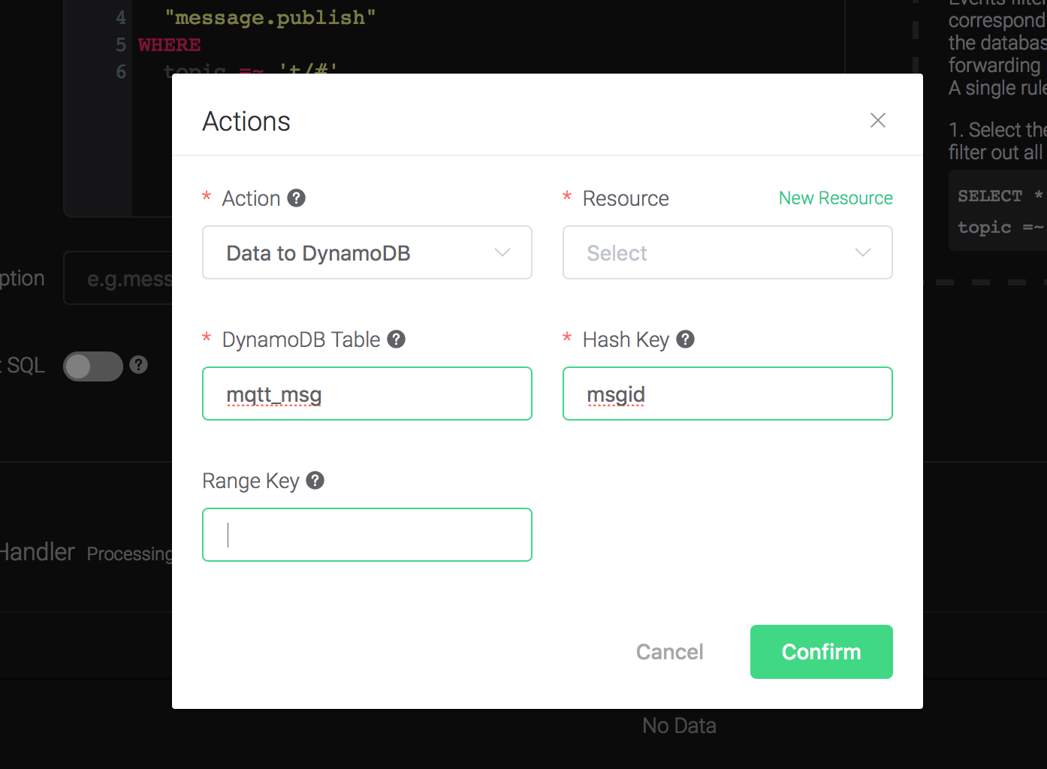Confirm the action settings
Viewport: 1047px width, 769px height.
pos(821,652)
